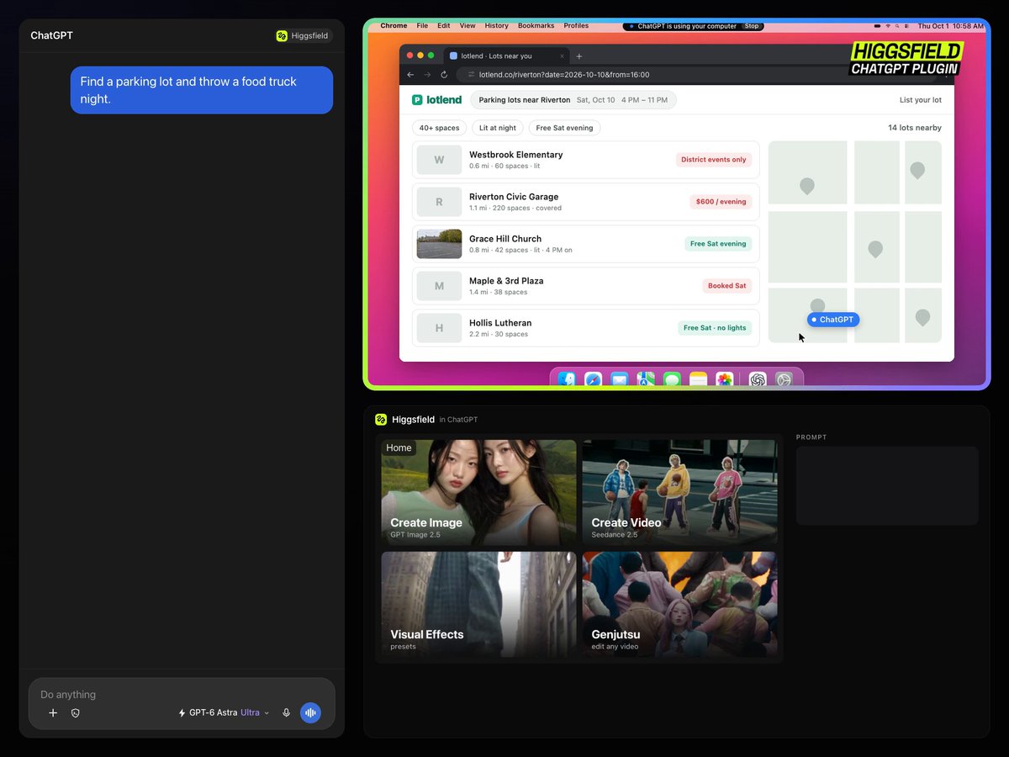Reload the lotlend page in Chrome
The height and width of the screenshot is (757, 1009).
click(x=444, y=74)
